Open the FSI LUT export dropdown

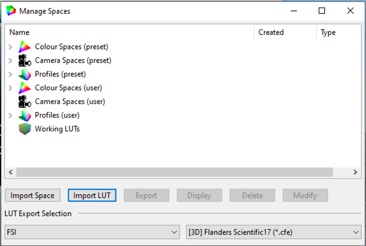(92, 232)
